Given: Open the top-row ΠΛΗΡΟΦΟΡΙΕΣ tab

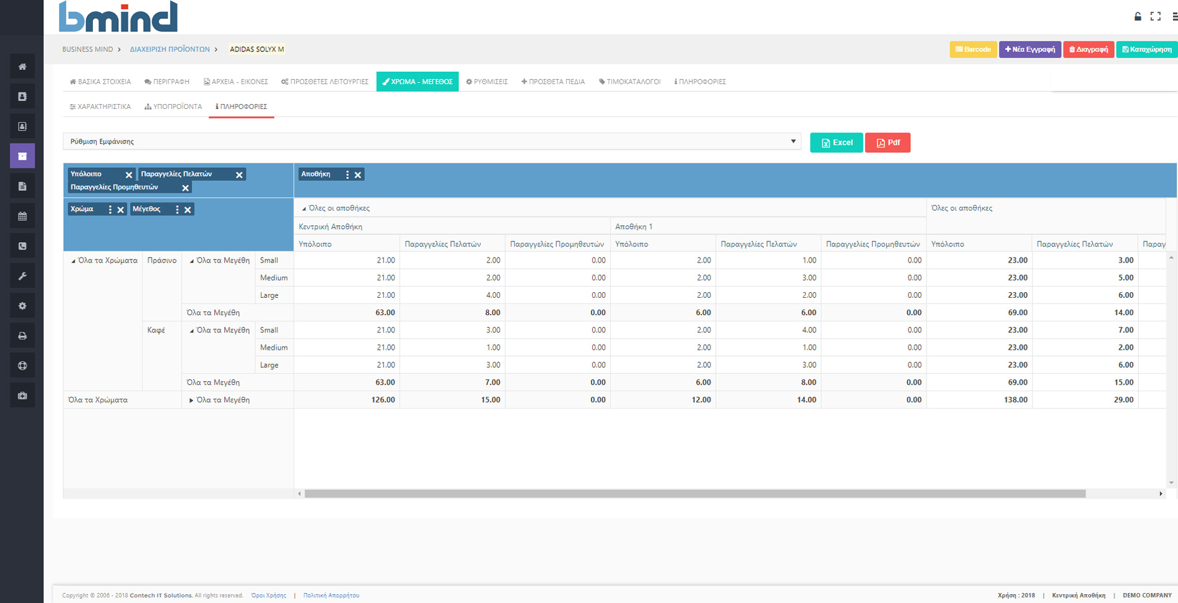Looking at the screenshot, I should (x=700, y=82).
